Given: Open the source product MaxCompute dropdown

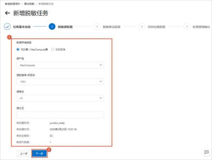Looking at the screenshot, I should point(60,65).
